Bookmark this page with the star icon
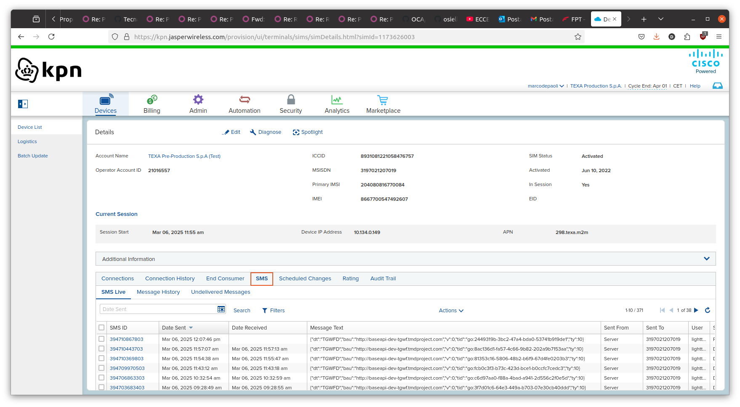This screenshot has width=740, height=407. click(x=578, y=37)
